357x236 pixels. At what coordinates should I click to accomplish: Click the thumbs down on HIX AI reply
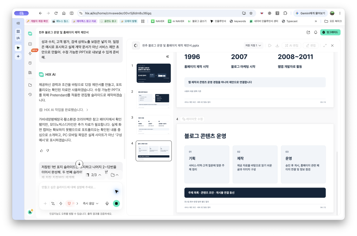tap(48, 151)
